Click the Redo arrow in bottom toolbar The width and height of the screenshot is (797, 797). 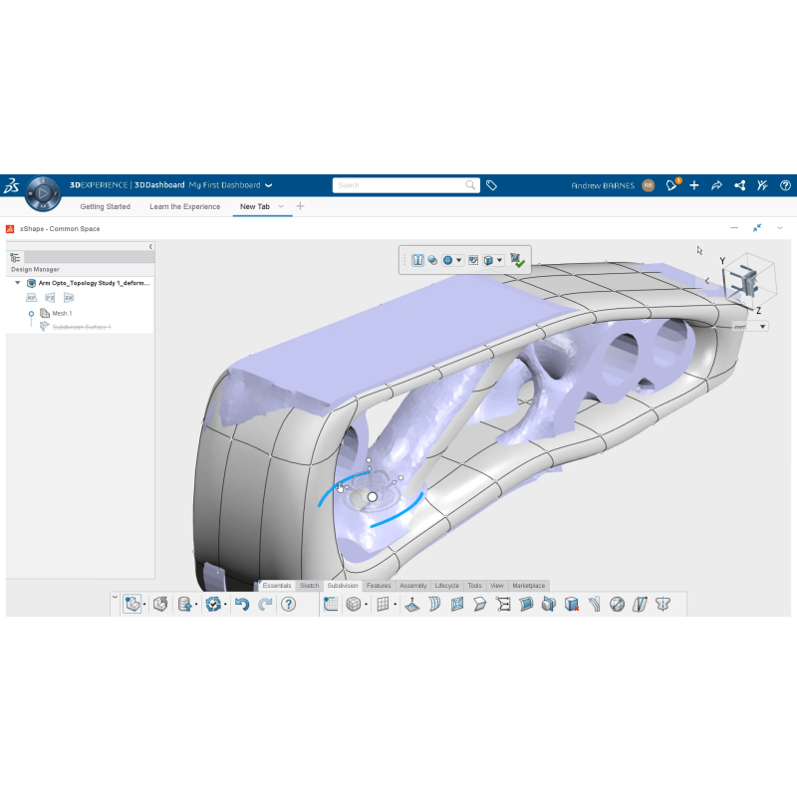coord(265,604)
